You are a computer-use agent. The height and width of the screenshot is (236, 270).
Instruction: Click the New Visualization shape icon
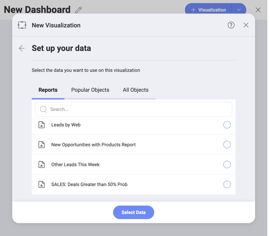tap(22, 25)
